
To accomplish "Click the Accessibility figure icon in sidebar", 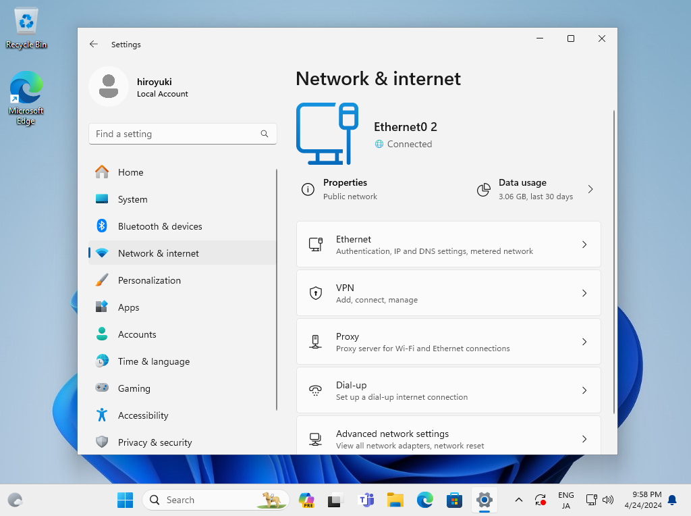I will [x=102, y=415].
